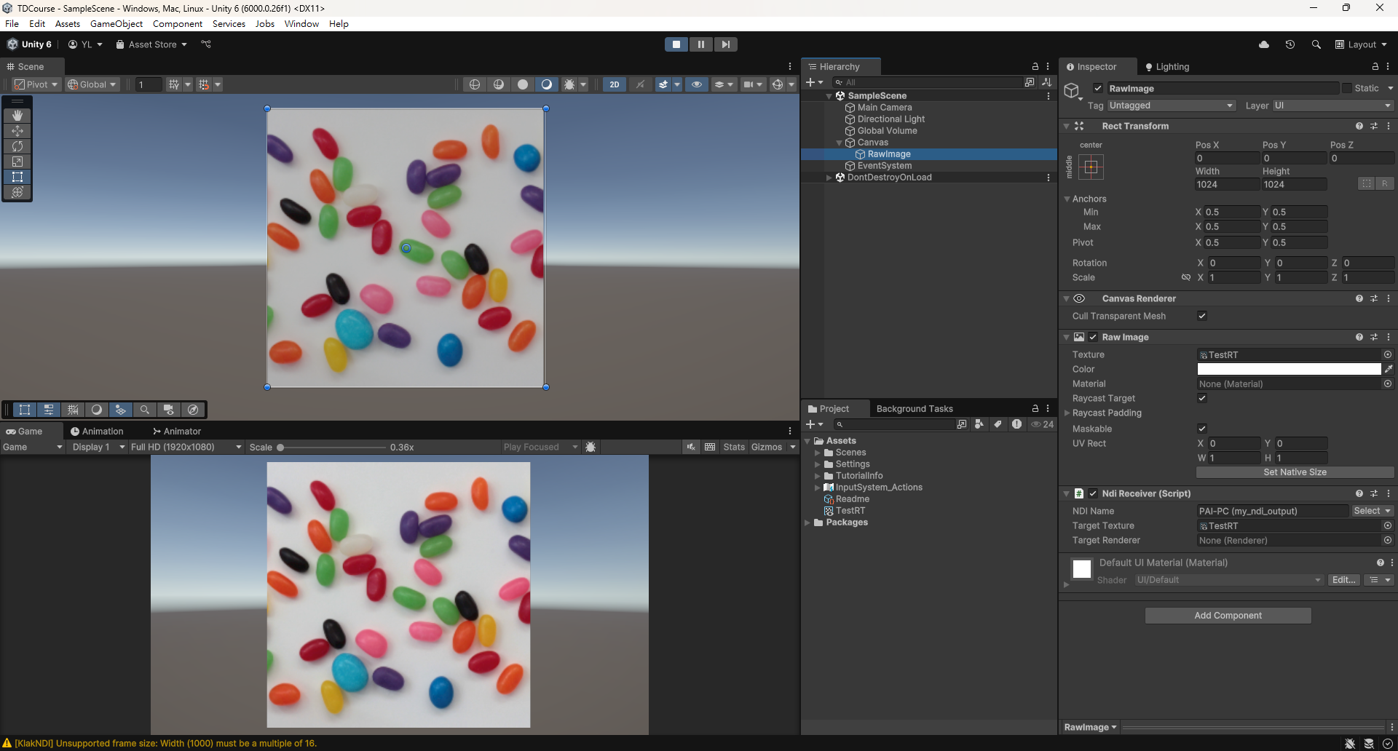Disable the Raycast Target checkbox
This screenshot has height=751, width=1398.
coord(1202,398)
